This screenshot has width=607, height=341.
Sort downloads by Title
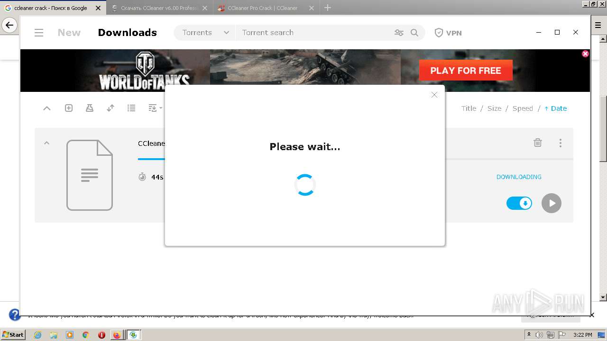[469, 108]
